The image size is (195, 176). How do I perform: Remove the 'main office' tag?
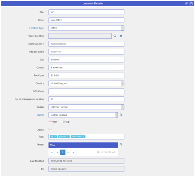tap(84, 137)
